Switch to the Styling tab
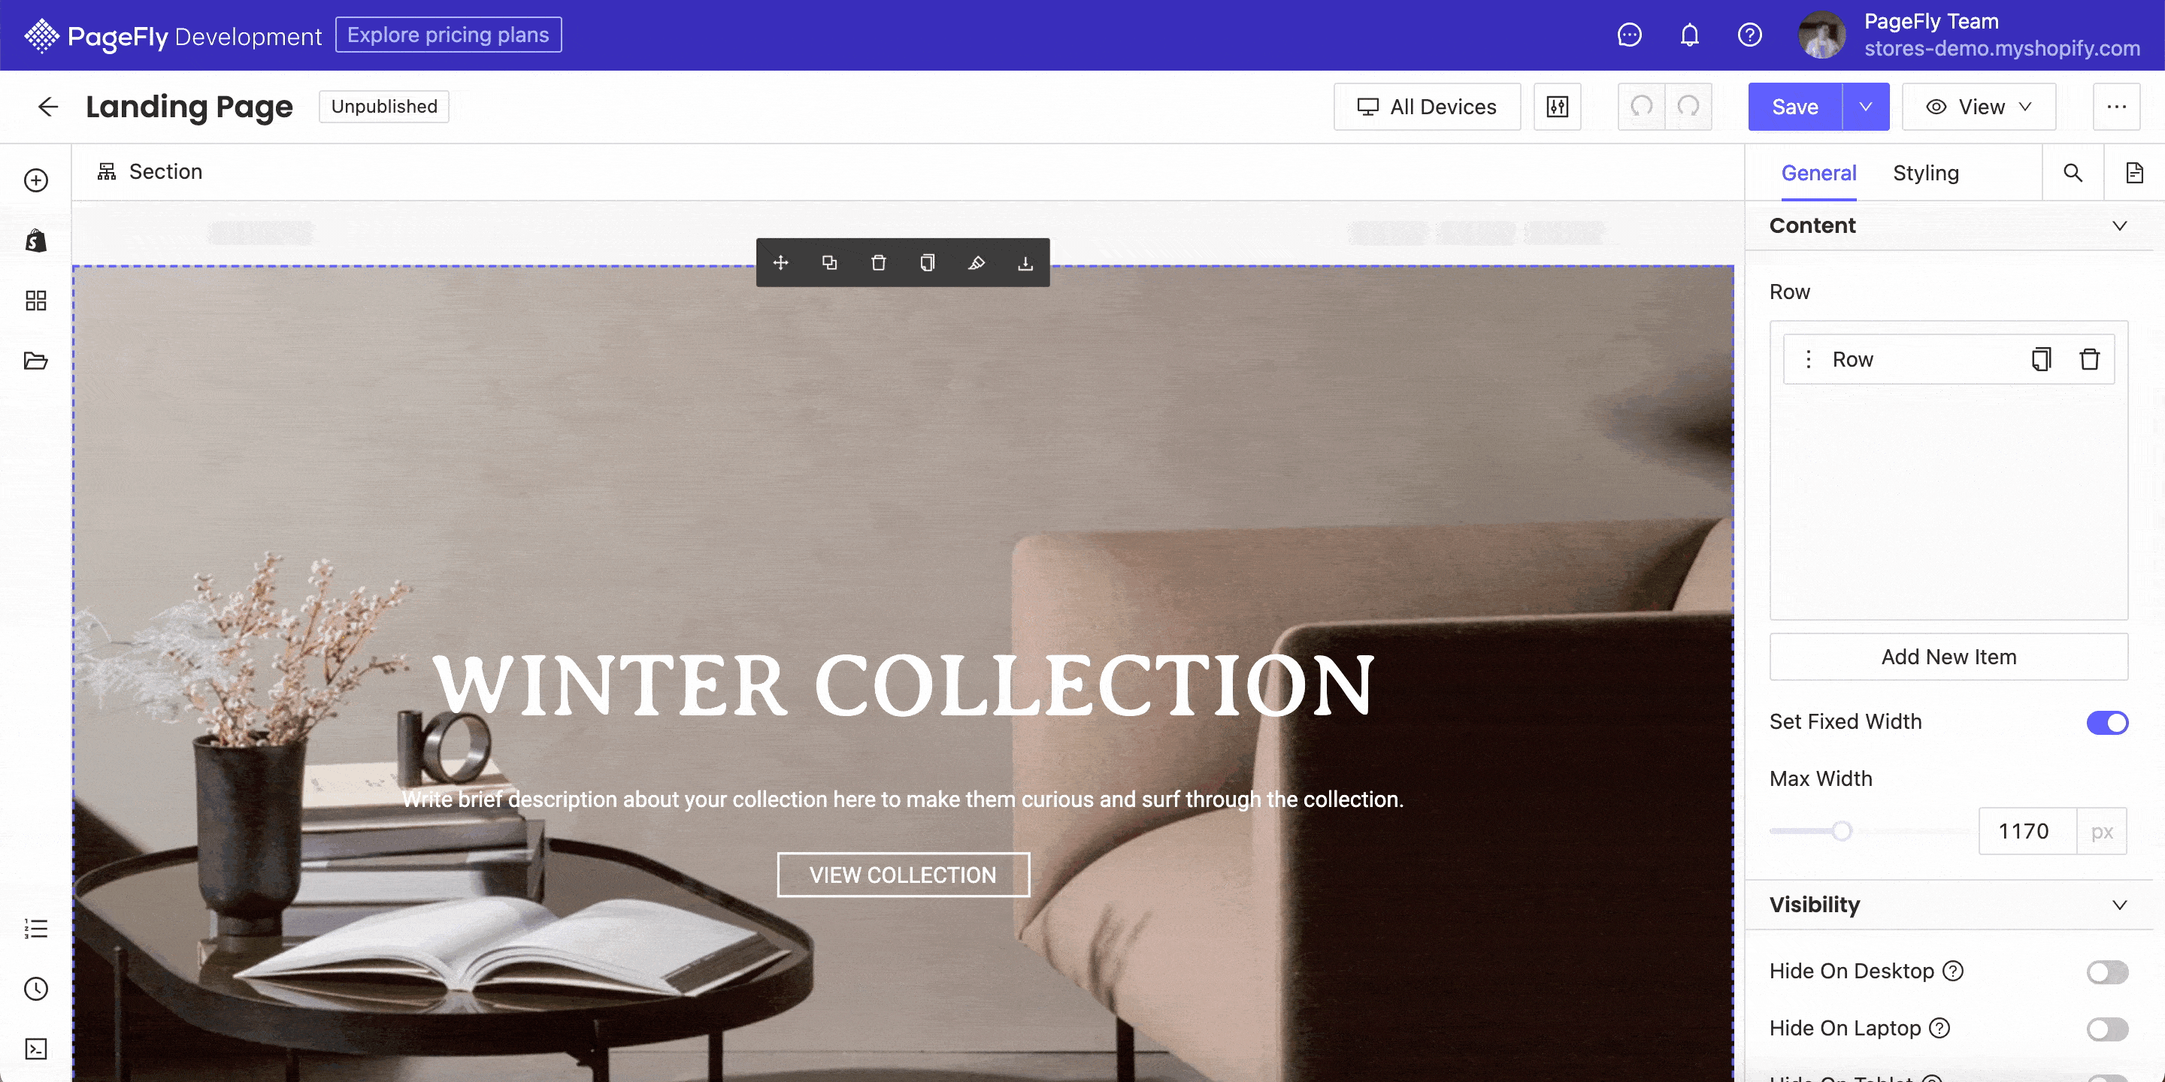 point(1925,173)
